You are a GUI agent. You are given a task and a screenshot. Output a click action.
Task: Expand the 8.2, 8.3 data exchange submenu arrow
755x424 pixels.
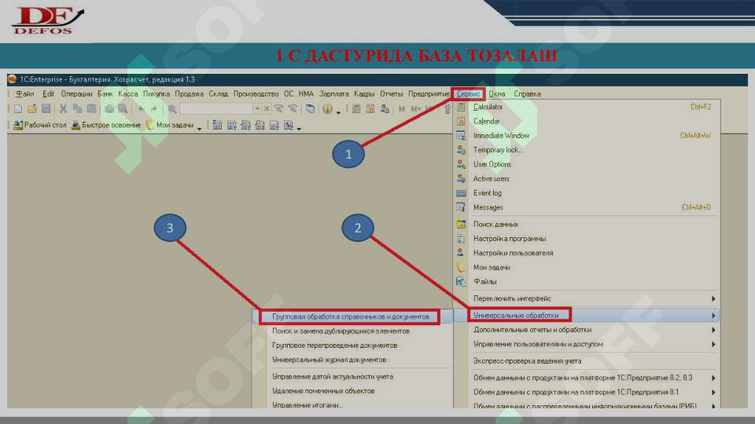713,378
